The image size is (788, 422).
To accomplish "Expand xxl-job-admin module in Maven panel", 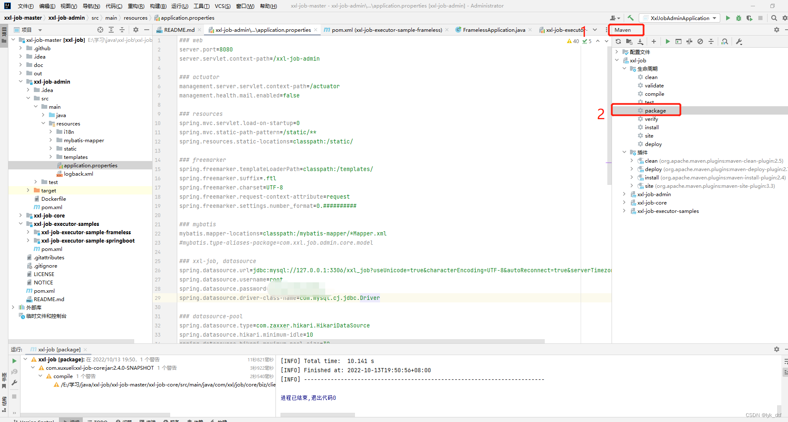I will click(x=625, y=194).
